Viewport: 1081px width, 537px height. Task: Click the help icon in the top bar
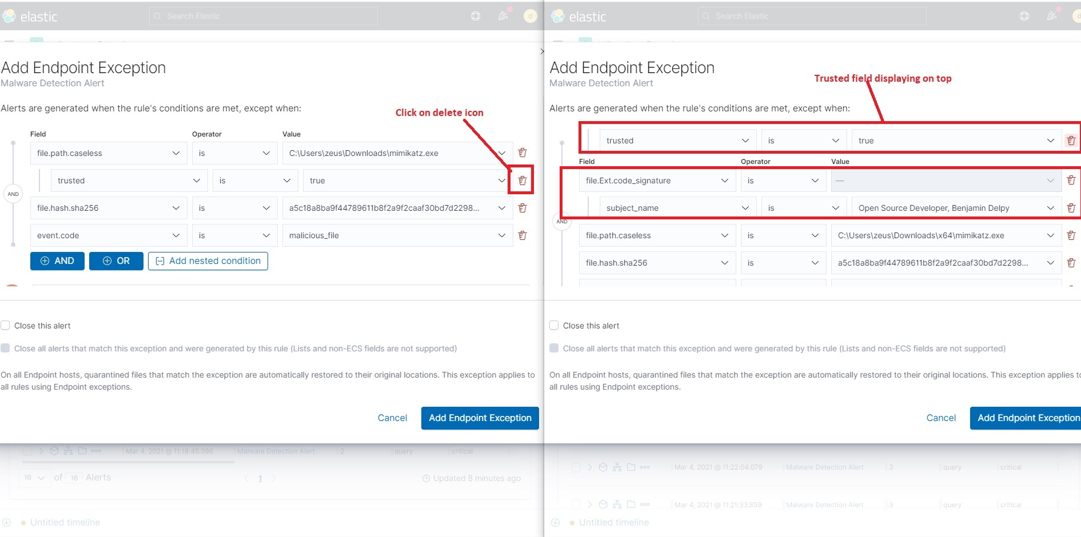475,15
